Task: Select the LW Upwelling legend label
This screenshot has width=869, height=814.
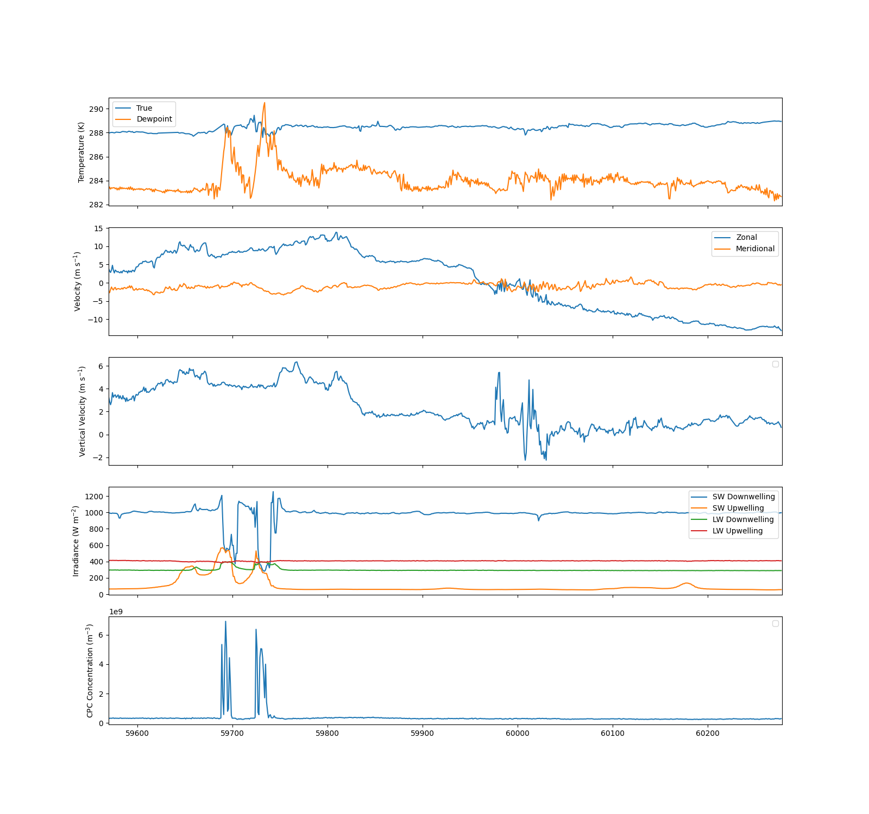Action: [x=737, y=531]
